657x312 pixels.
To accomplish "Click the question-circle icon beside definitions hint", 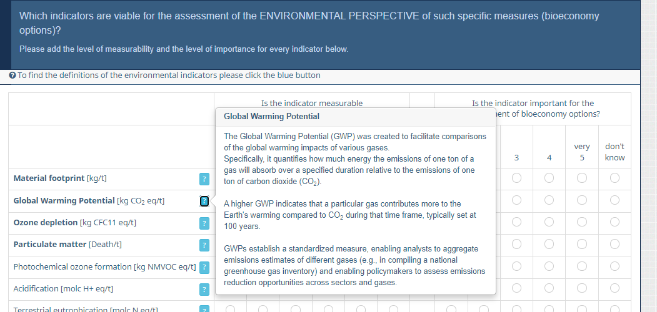I will coord(13,76).
